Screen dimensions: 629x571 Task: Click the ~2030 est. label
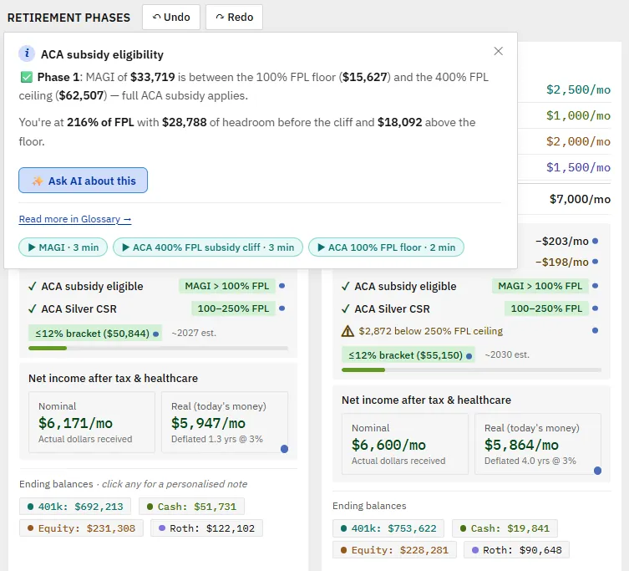507,355
